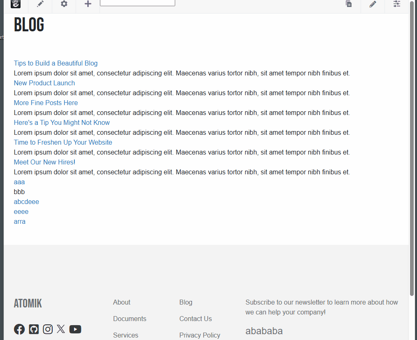
Task: Click the toolbar search input field
Action: [137, 3]
